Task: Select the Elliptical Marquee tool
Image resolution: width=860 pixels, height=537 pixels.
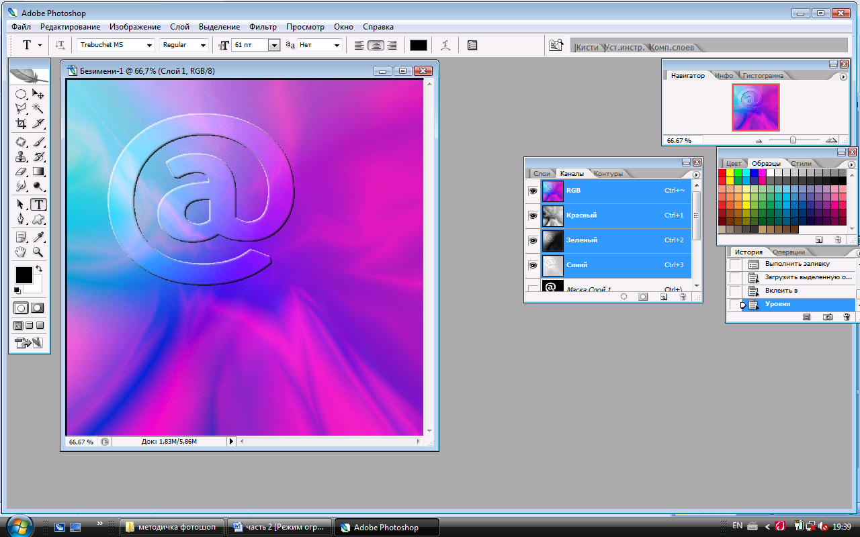Action: (21, 95)
